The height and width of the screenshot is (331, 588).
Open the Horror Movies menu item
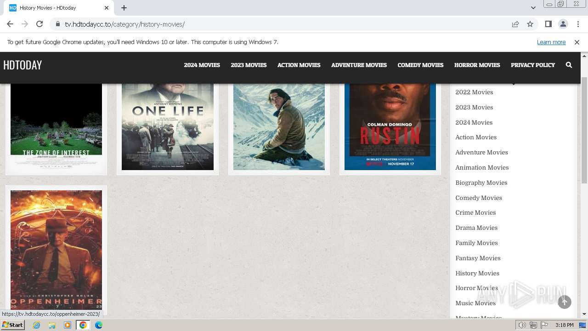click(477, 65)
